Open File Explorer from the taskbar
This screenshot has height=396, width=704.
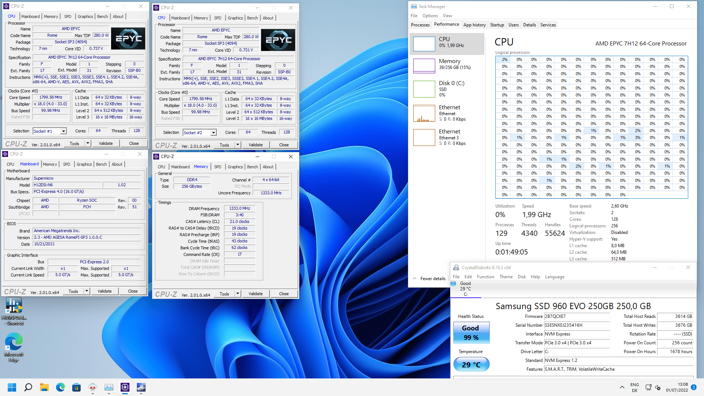[x=44, y=387]
